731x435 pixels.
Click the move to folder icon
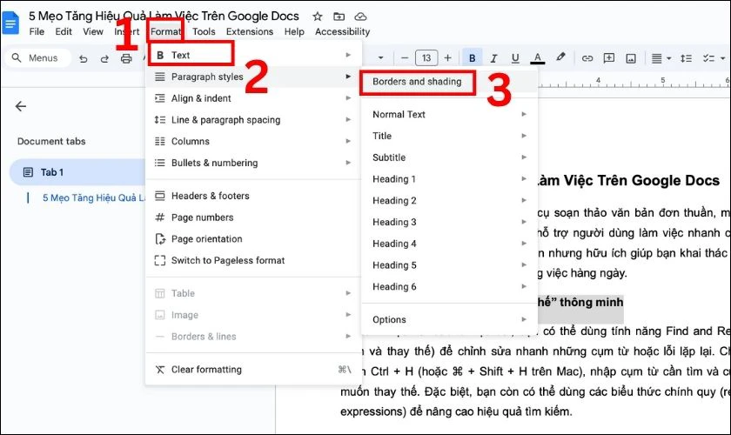(x=339, y=17)
